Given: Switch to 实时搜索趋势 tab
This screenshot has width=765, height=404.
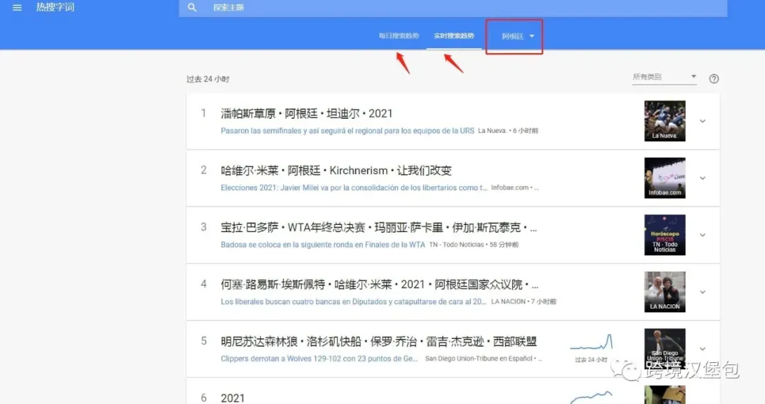Looking at the screenshot, I should 454,35.
